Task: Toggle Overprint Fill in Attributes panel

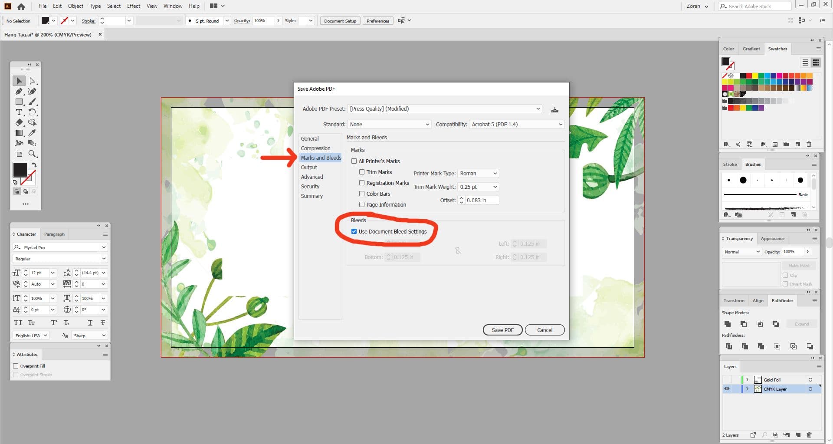Action: click(16, 366)
